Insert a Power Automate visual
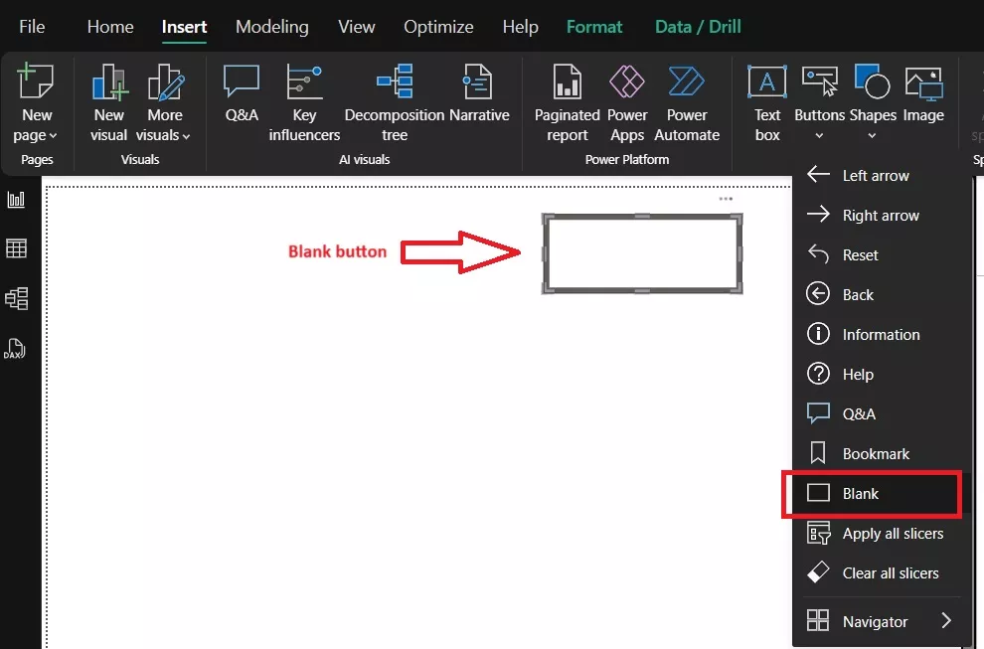This screenshot has height=649, width=984. (687, 99)
